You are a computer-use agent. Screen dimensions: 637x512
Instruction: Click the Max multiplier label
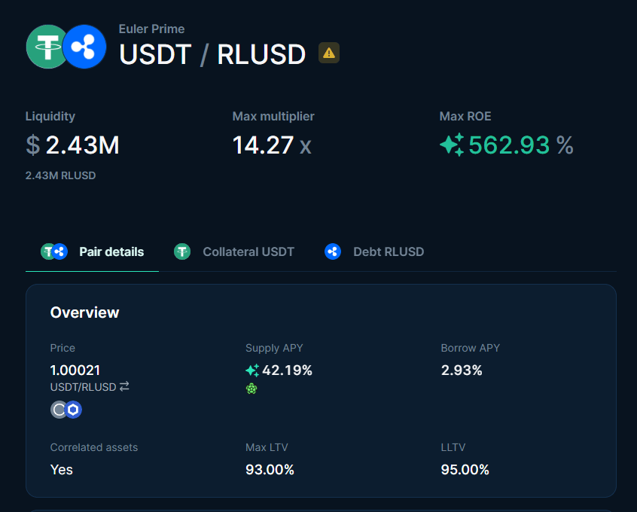[273, 116]
